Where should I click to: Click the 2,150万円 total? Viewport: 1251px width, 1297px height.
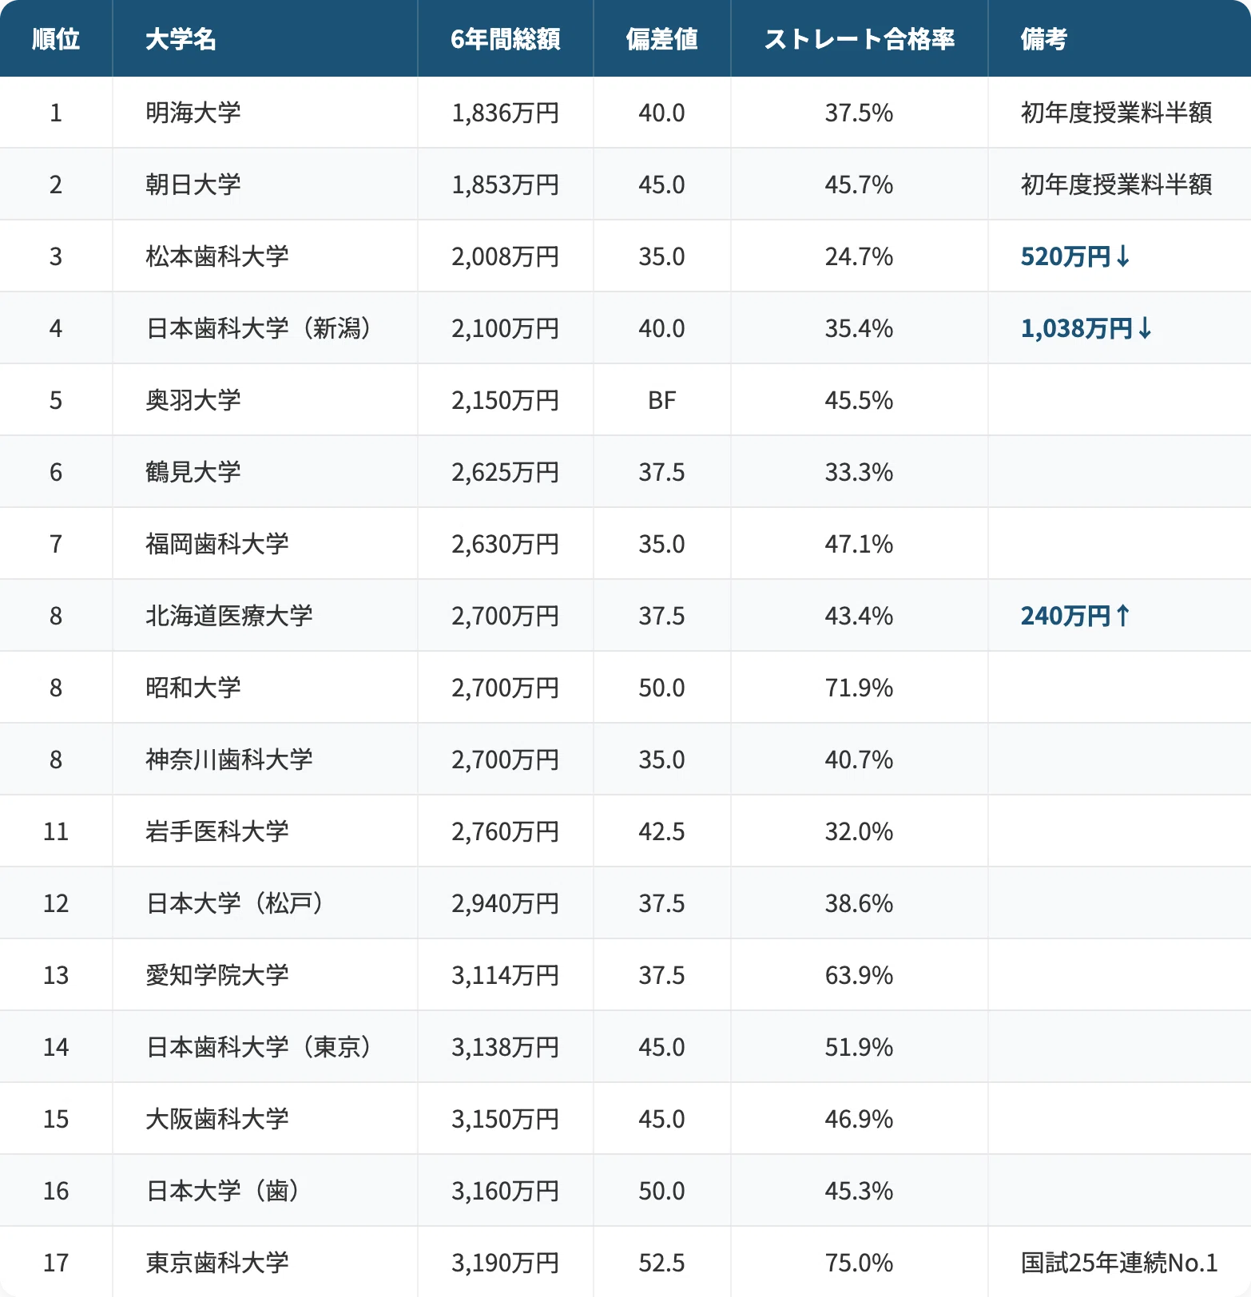(506, 400)
